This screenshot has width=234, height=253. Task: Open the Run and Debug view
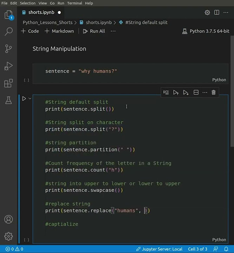pos(8,66)
